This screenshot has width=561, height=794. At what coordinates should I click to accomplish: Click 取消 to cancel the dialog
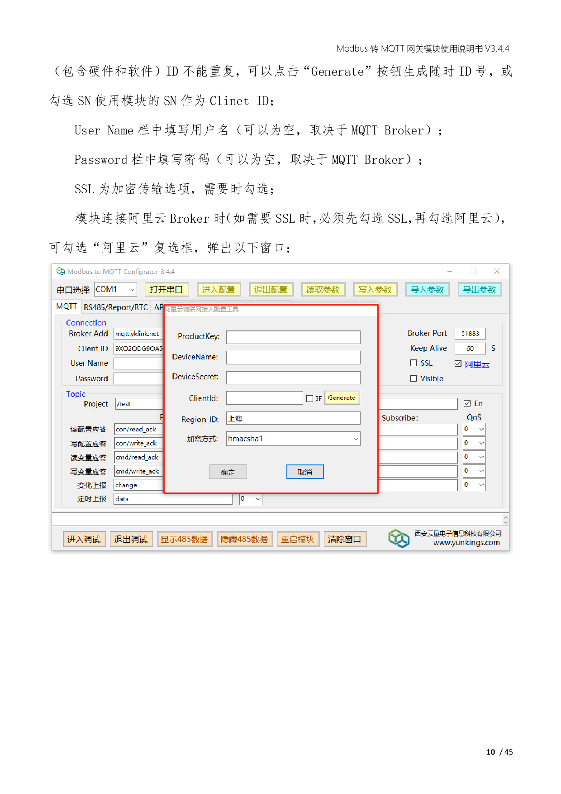click(305, 472)
